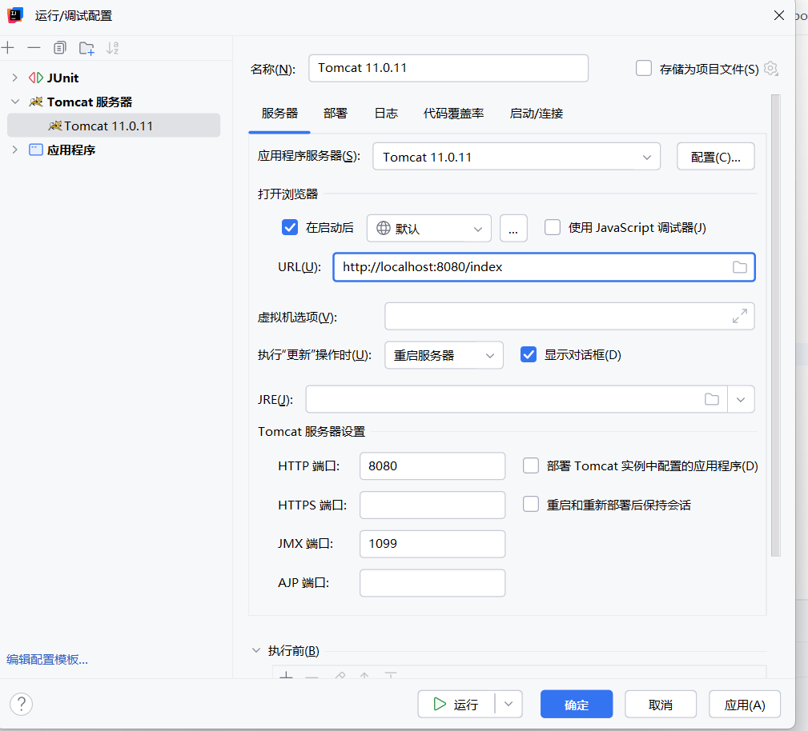This screenshot has width=808, height=731.
Task: Click the IntelliJ IDEA logo in title bar
Action: (15, 15)
